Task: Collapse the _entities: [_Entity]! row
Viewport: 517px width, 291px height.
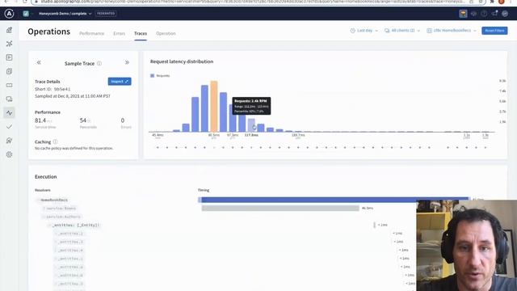Action: [49, 225]
